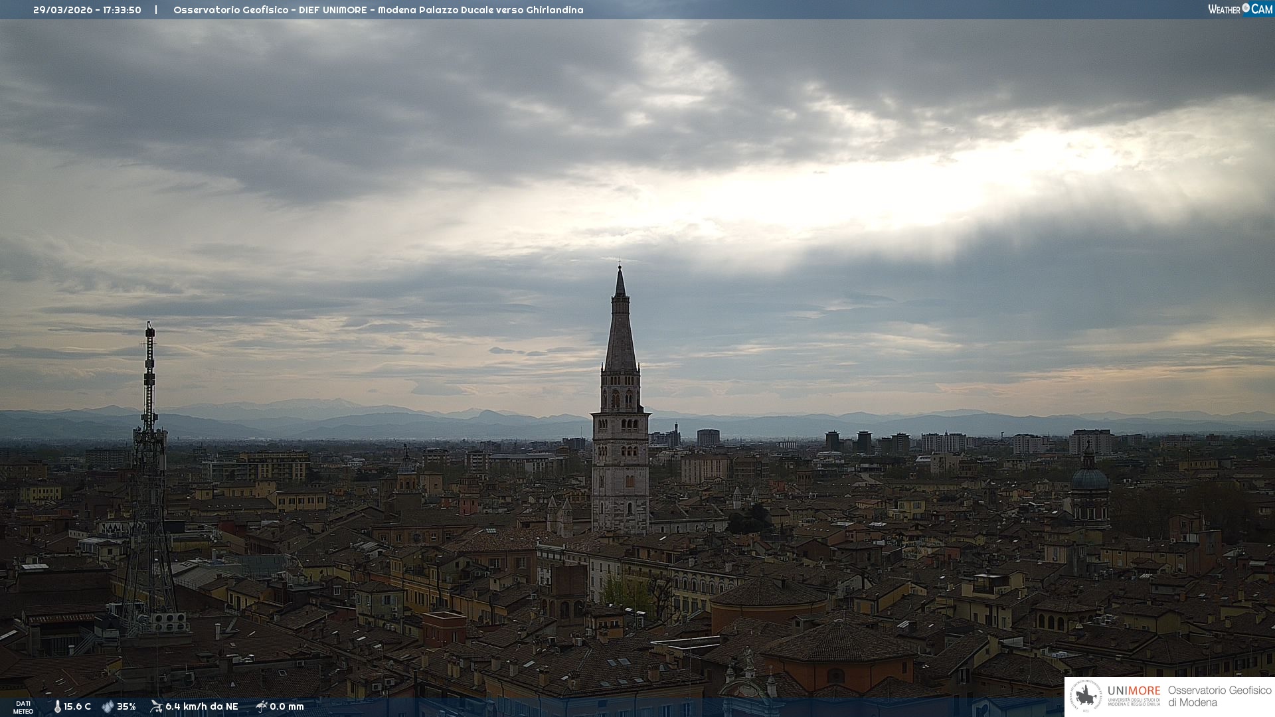Click the 0.0 mm rainfall value
The width and height of the screenshot is (1275, 717).
(286, 706)
